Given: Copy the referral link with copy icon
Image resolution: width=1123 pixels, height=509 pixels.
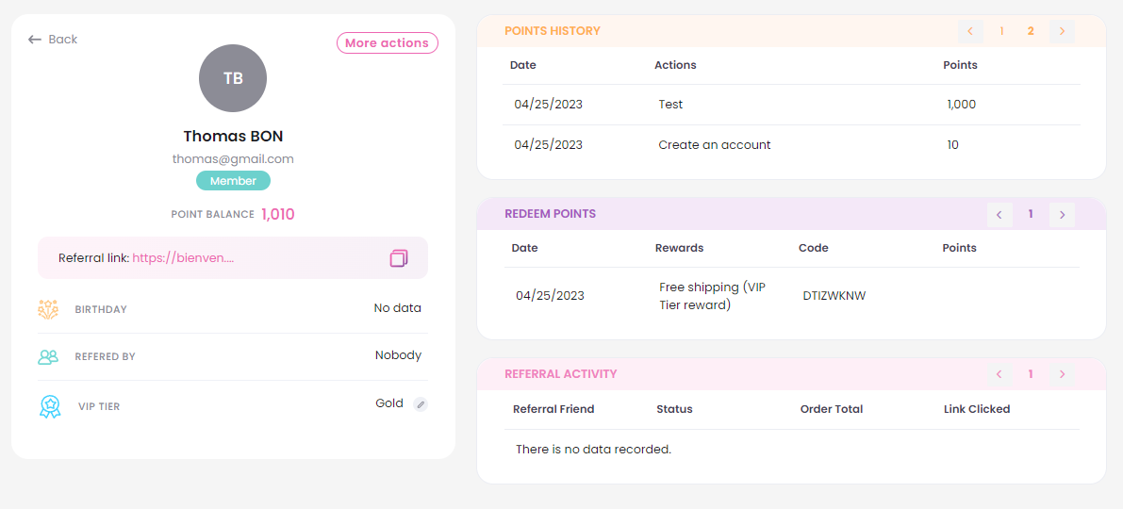Looking at the screenshot, I should click(399, 257).
